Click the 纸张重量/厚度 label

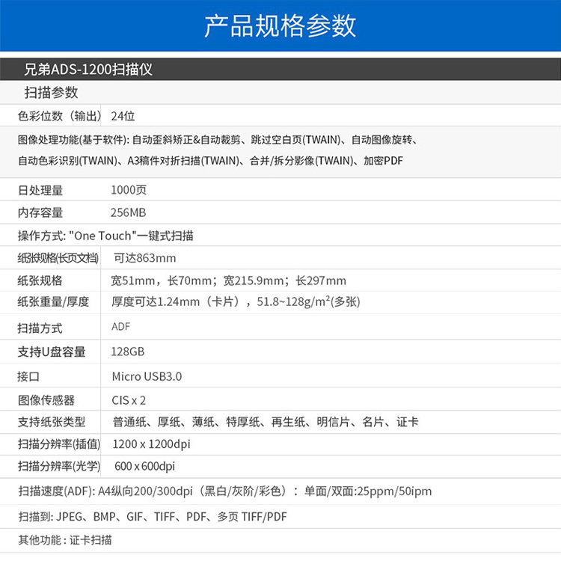coord(53,302)
